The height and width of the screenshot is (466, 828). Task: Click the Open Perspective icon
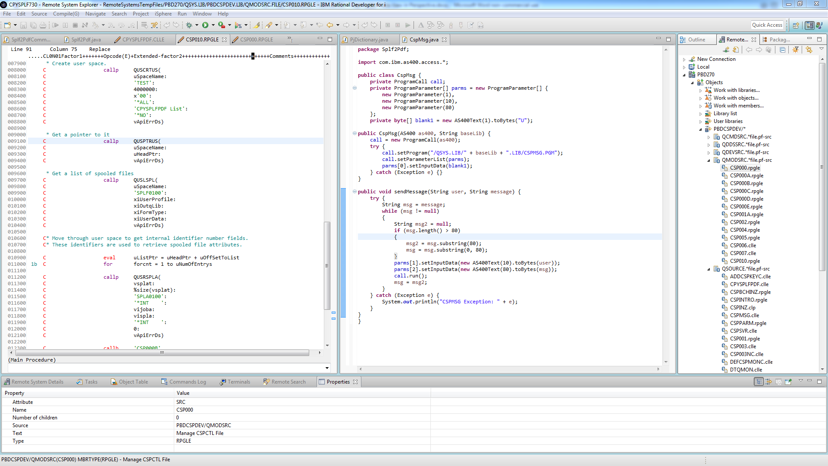(796, 25)
